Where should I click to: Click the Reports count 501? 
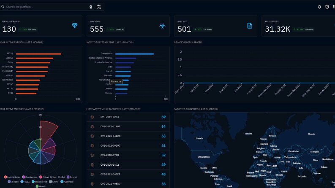point(184,29)
